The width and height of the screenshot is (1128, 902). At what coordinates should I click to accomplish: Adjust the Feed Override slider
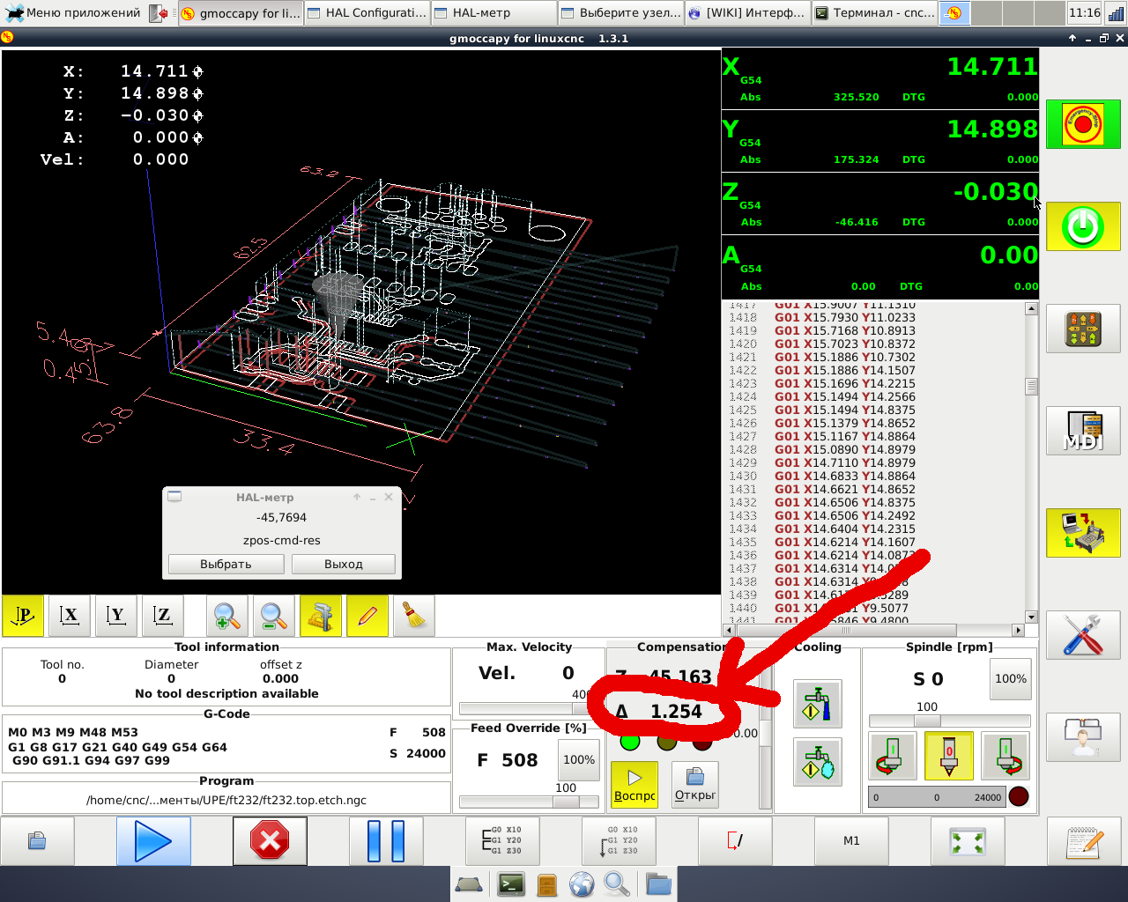pyautogui.click(x=527, y=802)
